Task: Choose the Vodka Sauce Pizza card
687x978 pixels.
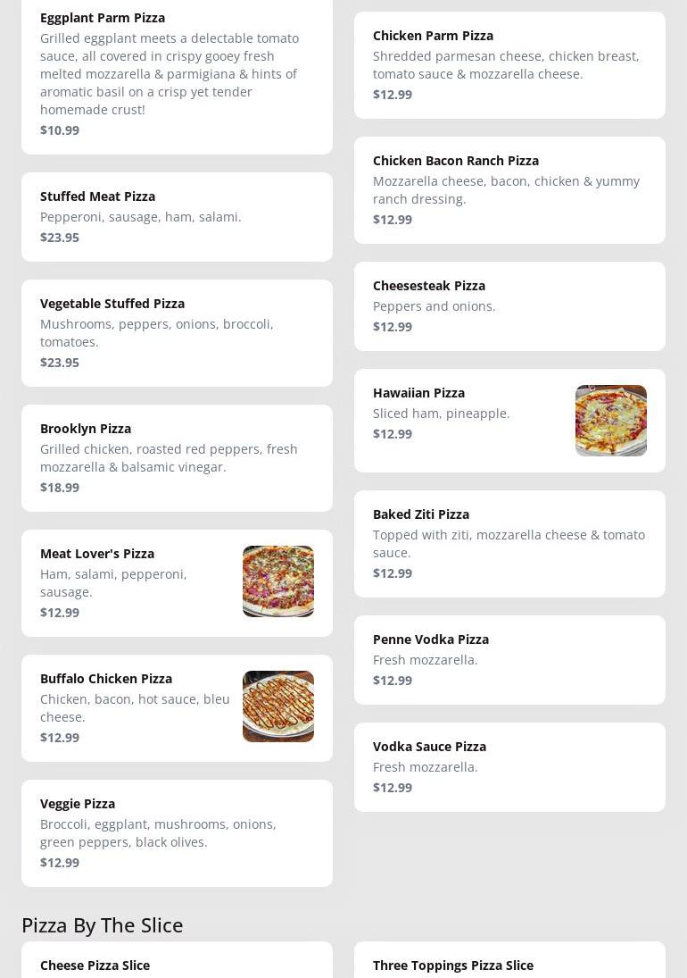Action: click(509, 767)
